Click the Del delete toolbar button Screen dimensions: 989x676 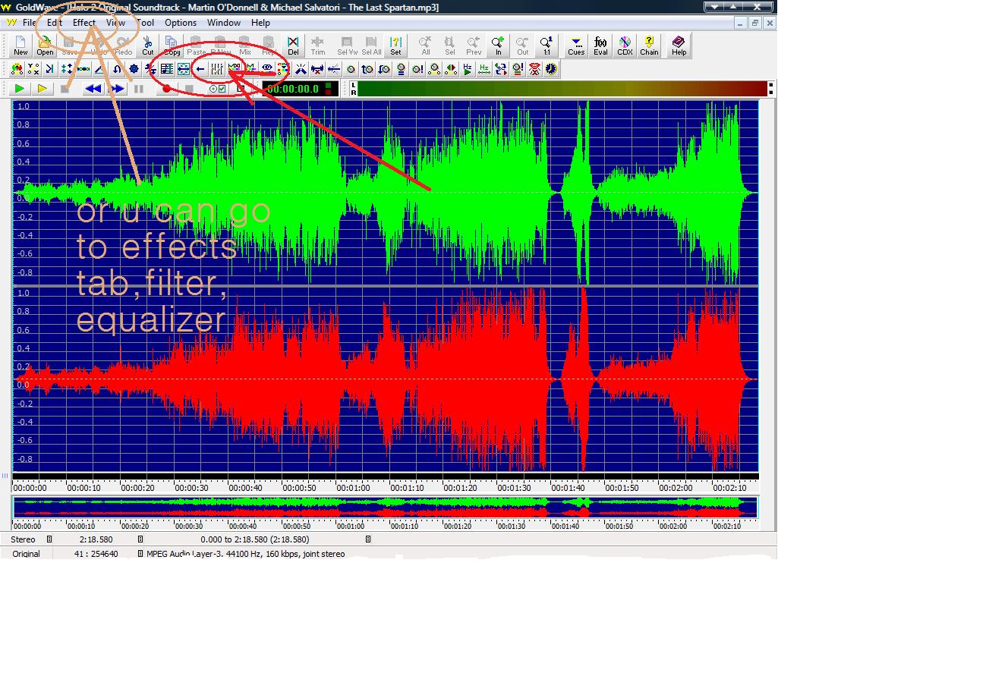pos(293,46)
